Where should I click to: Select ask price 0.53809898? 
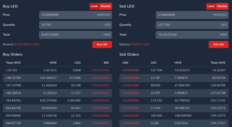tap(130, 70)
